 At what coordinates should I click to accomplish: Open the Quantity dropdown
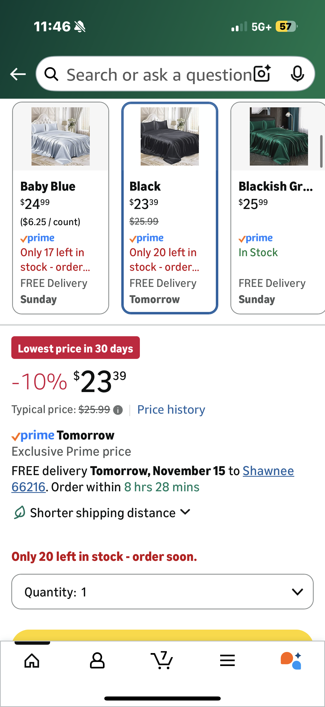(x=162, y=592)
